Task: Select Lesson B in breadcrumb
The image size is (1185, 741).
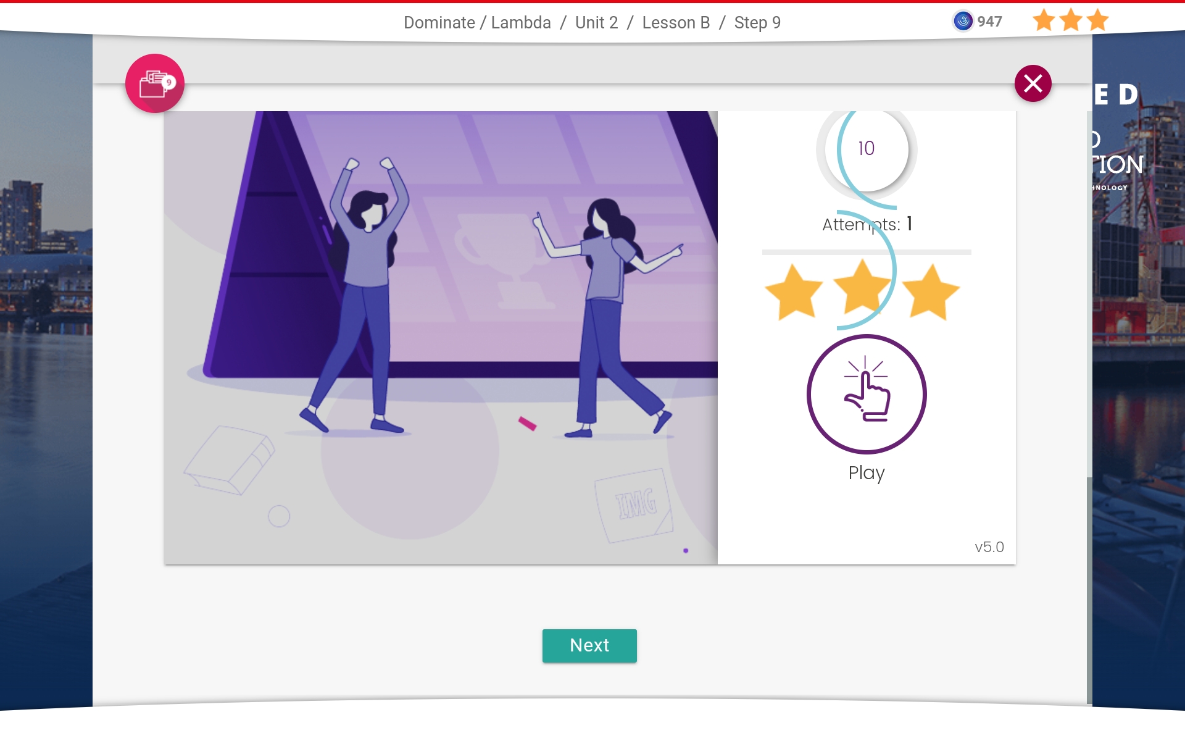Action: [676, 23]
